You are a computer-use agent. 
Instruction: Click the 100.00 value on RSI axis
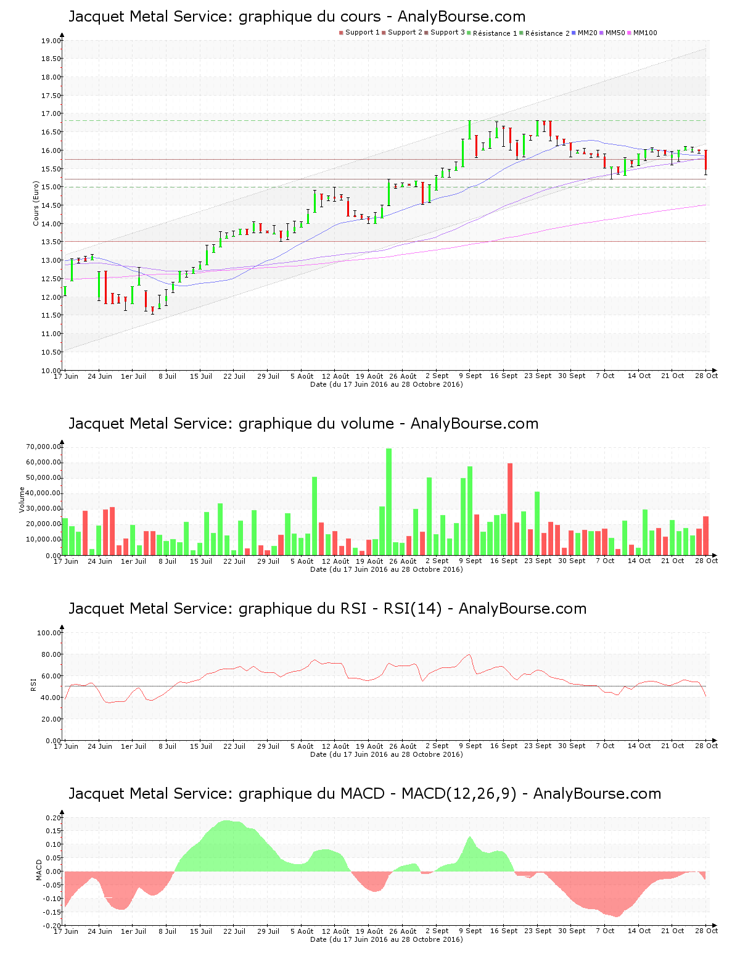(49, 633)
